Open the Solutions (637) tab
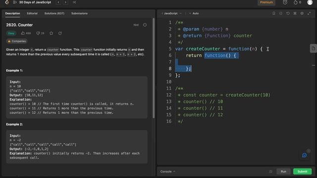Image resolution: width=317 pixels, height=178 pixels. [54, 13]
